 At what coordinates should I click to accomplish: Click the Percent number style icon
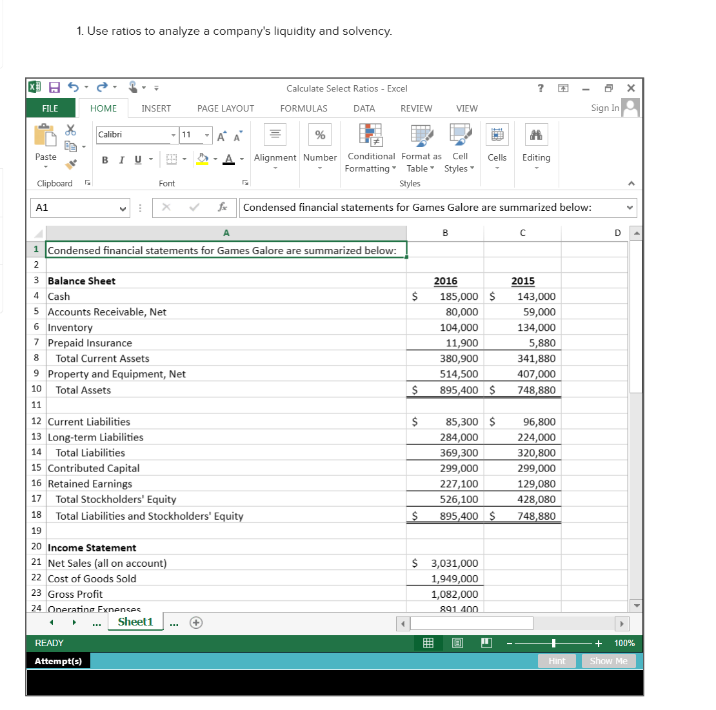point(320,134)
